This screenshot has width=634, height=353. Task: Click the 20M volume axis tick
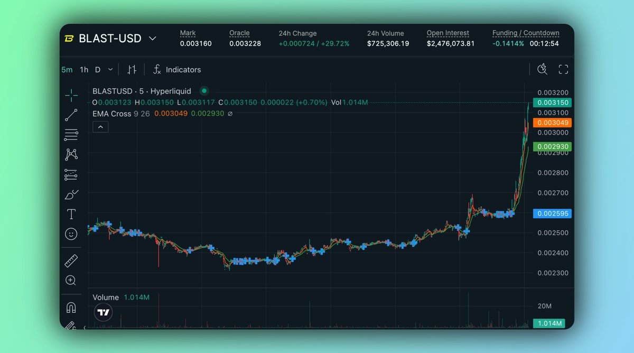coord(545,306)
